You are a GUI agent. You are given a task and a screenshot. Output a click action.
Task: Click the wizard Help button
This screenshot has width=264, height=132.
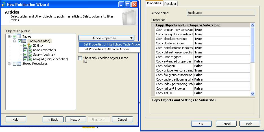[16, 120]
